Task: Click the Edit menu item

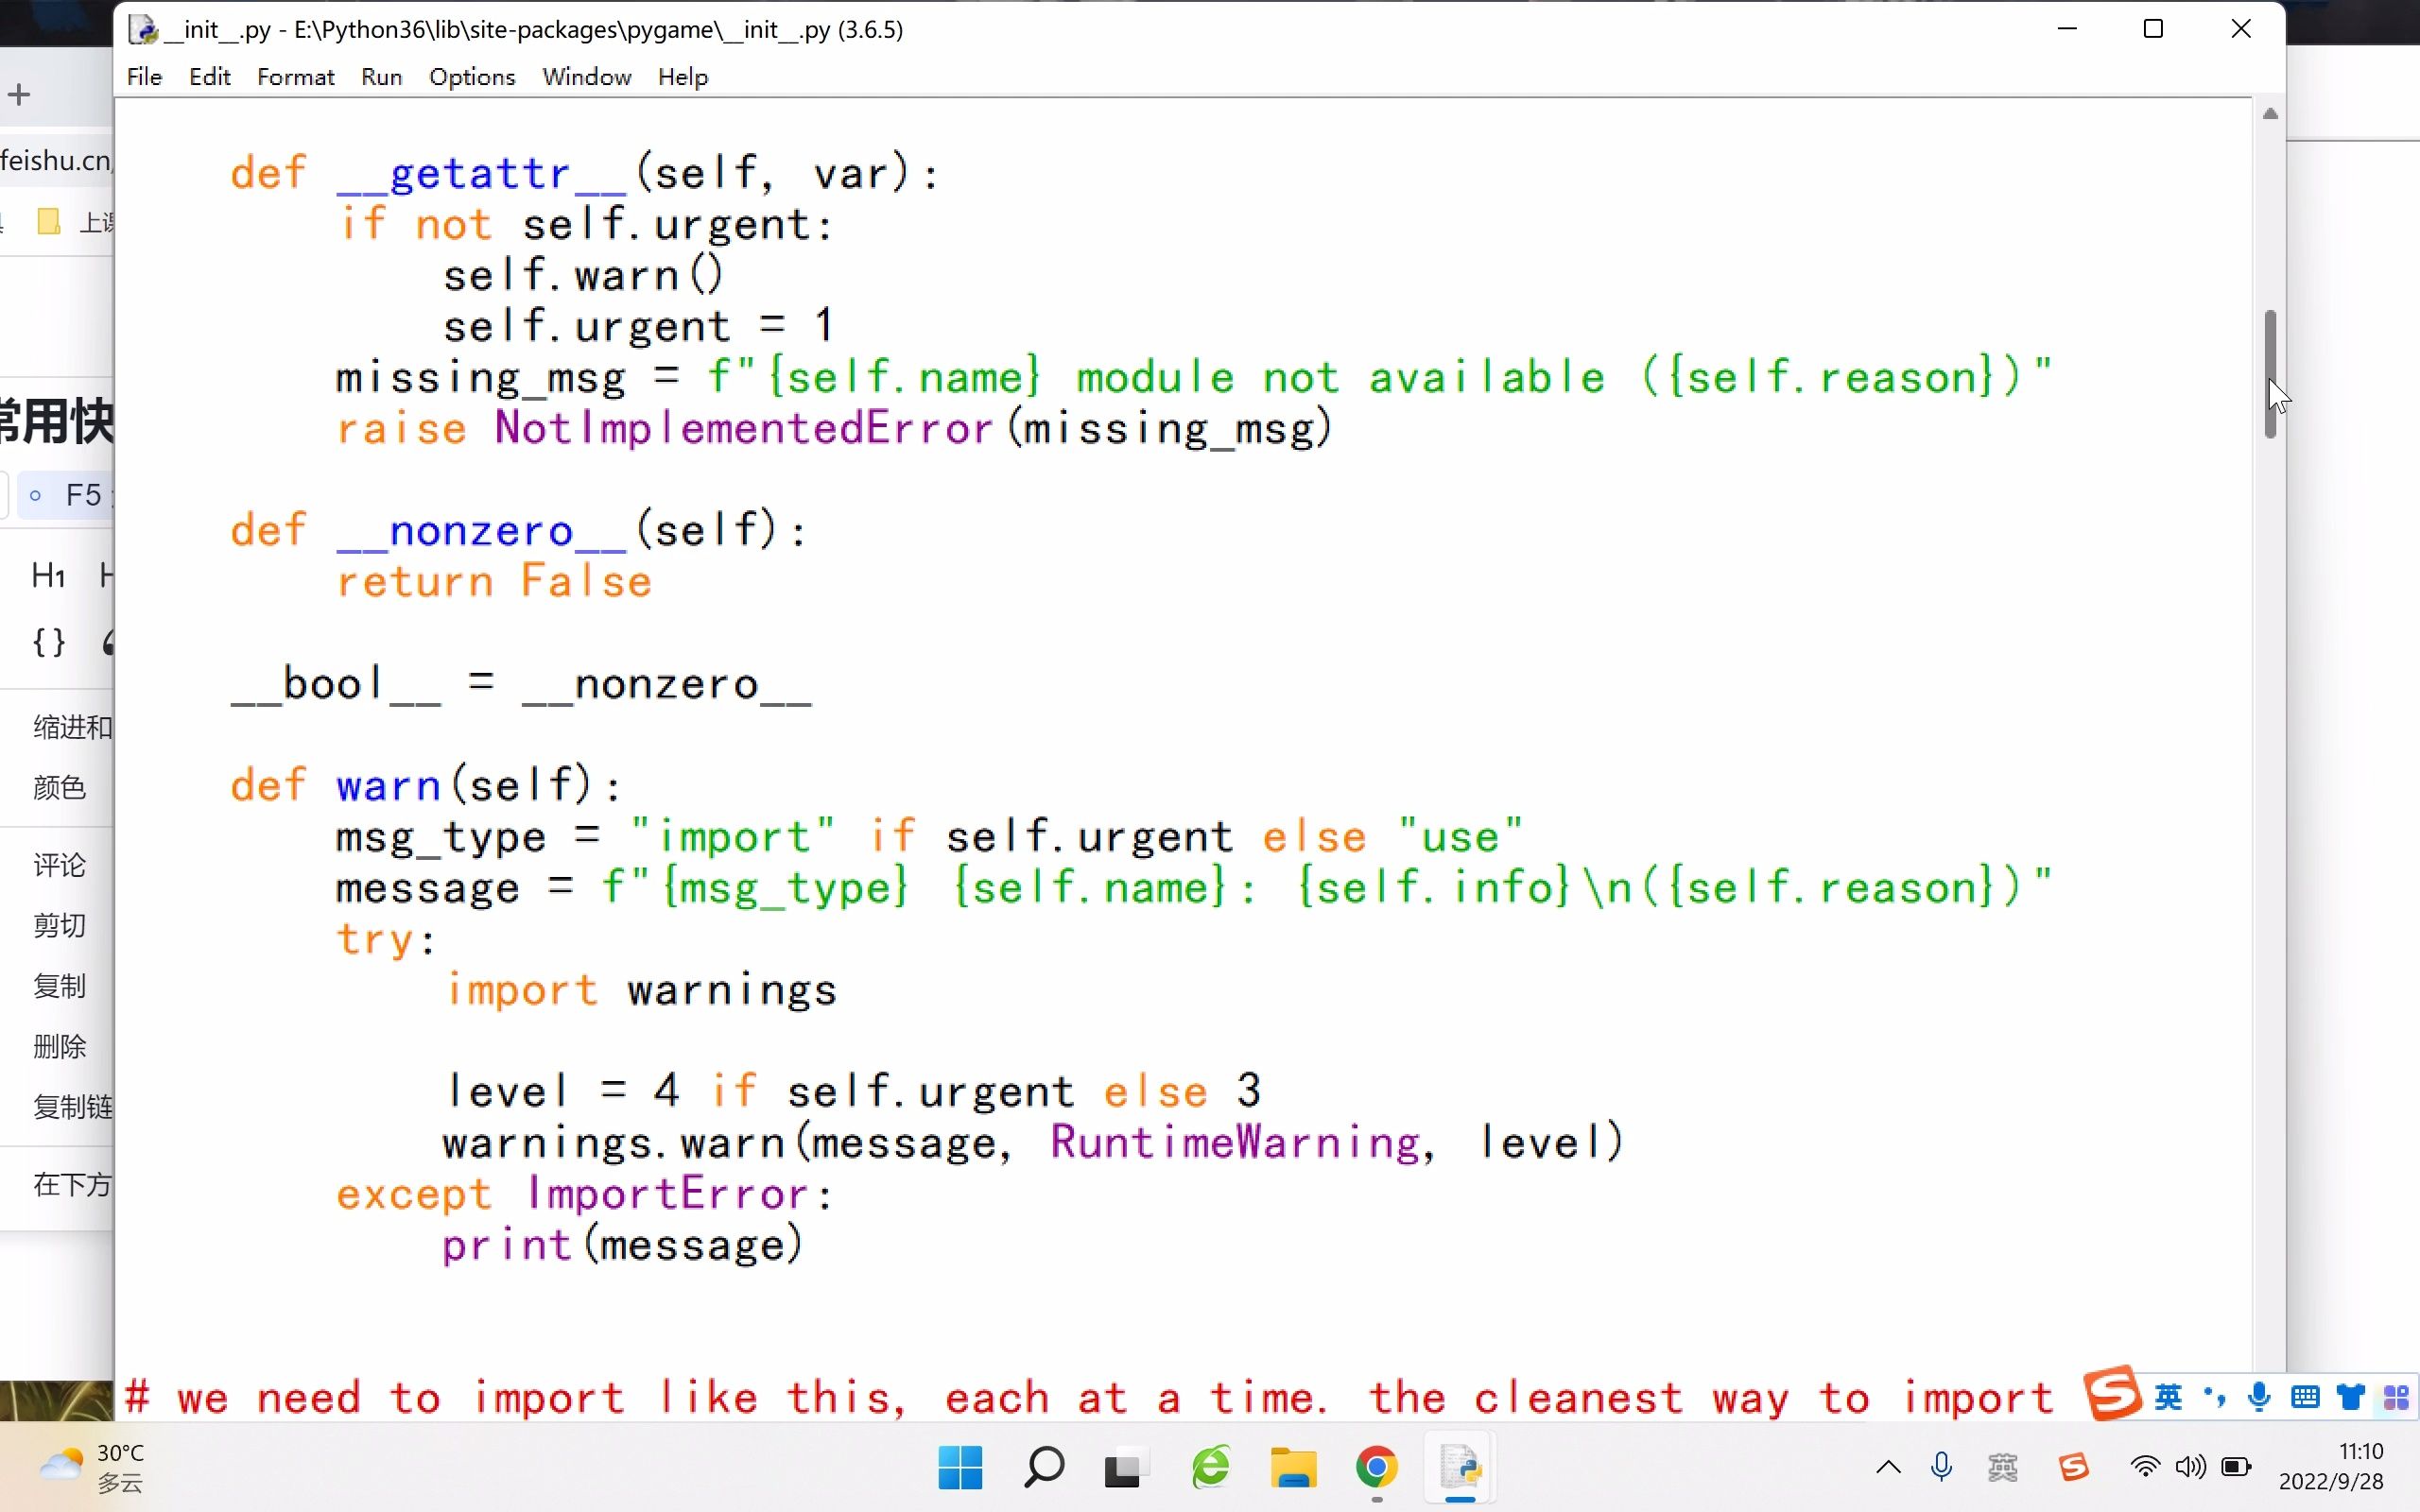Action: tap(207, 77)
